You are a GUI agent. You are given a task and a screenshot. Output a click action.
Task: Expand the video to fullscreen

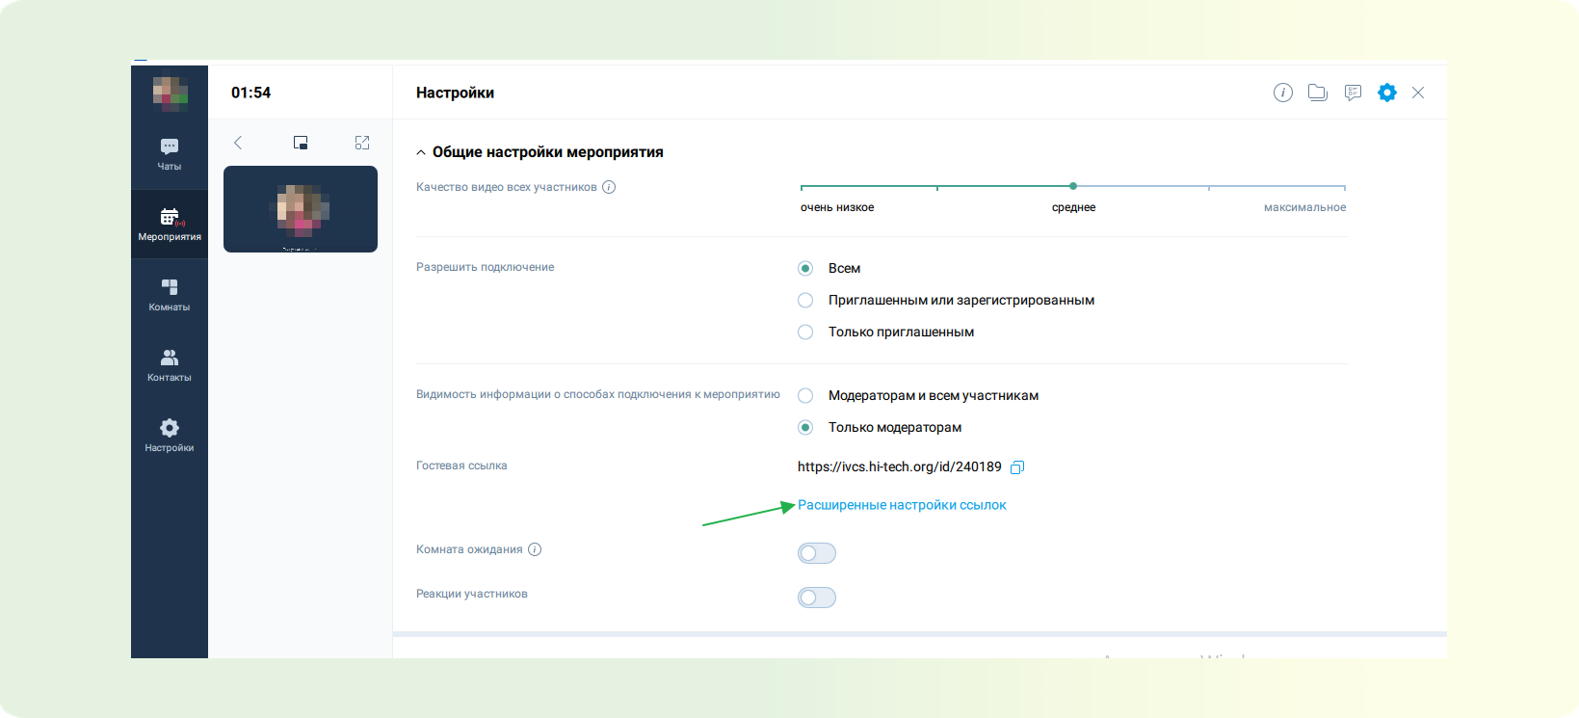(x=362, y=143)
